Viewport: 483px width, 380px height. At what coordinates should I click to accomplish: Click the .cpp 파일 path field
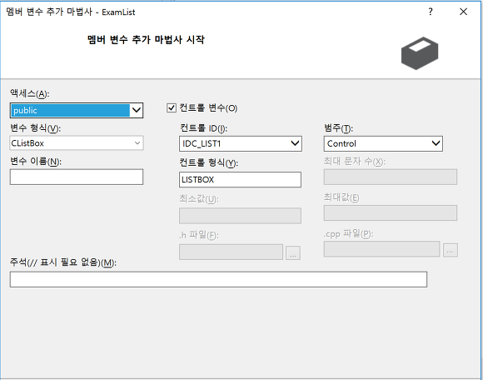point(381,249)
